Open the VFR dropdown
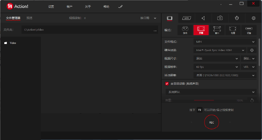Screen dimensions: 262x140 coord(249,67)
